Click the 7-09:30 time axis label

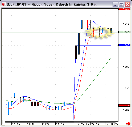[x=113, y=124]
